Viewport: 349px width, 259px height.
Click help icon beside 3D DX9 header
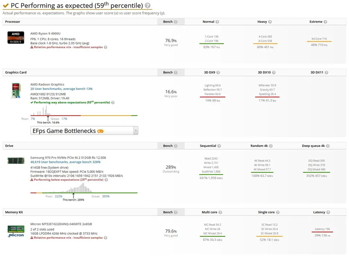218,73
